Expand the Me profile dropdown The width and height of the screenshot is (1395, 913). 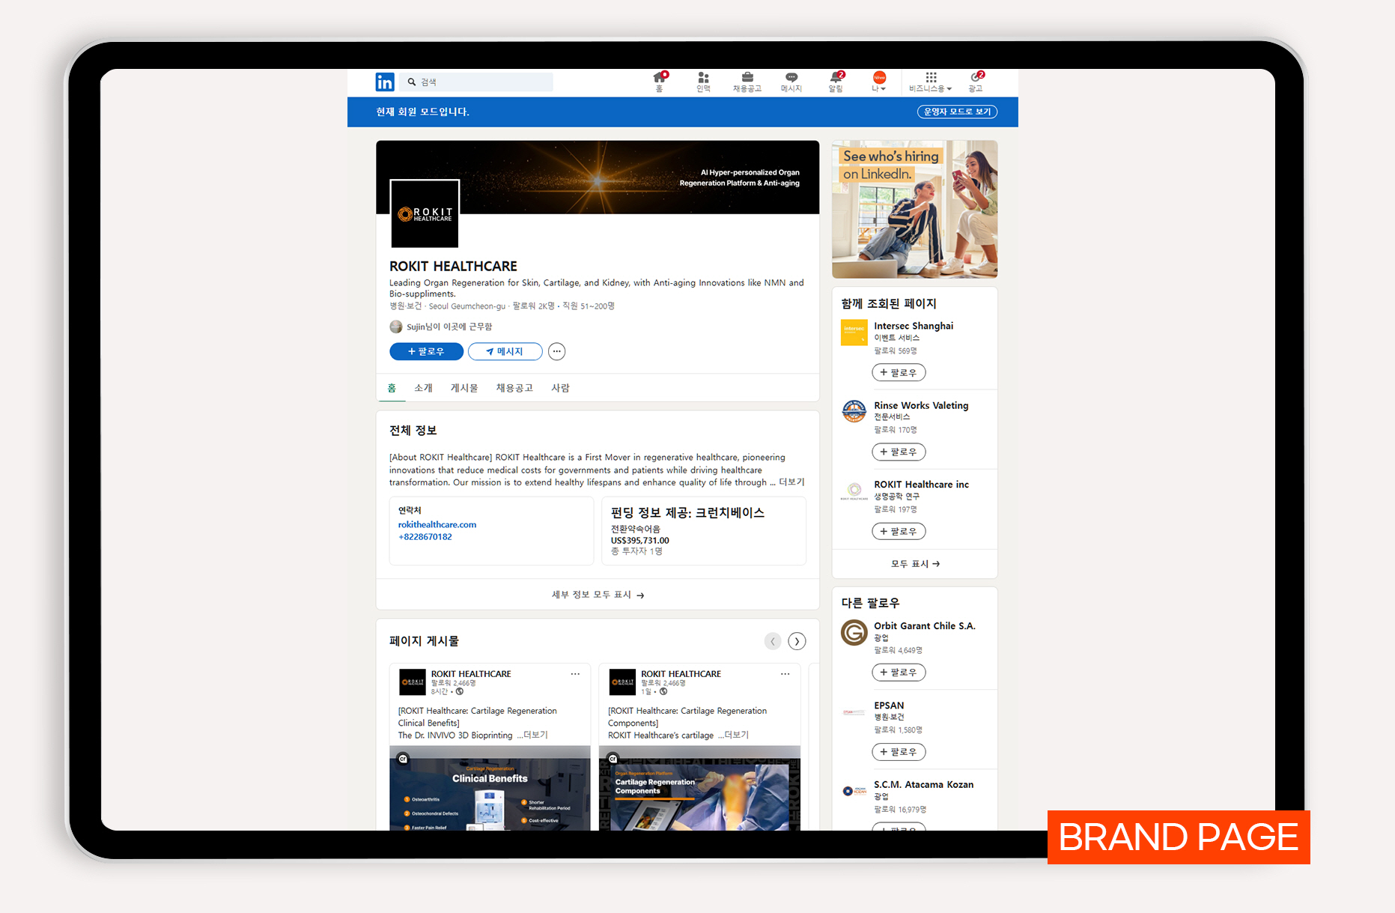[x=879, y=82]
